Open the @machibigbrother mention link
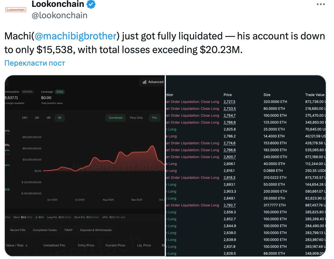 (76, 36)
